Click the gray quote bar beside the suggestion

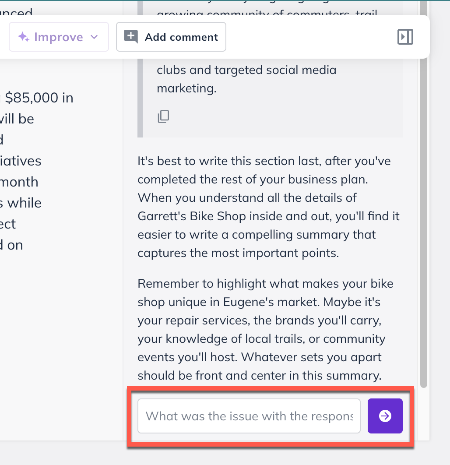point(140,101)
